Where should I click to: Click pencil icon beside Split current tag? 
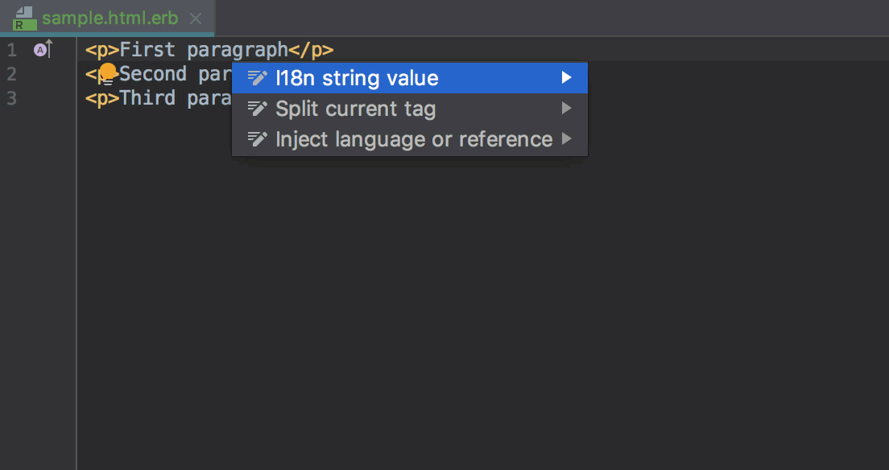258,109
